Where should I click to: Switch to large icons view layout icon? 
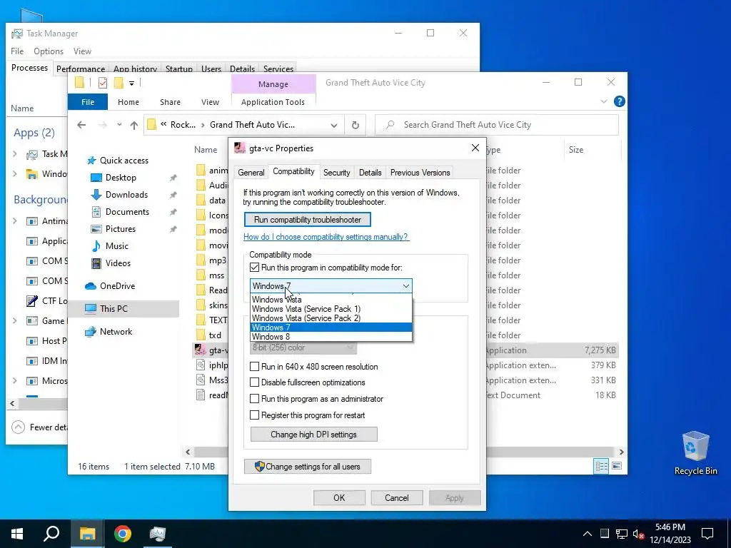(617, 466)
